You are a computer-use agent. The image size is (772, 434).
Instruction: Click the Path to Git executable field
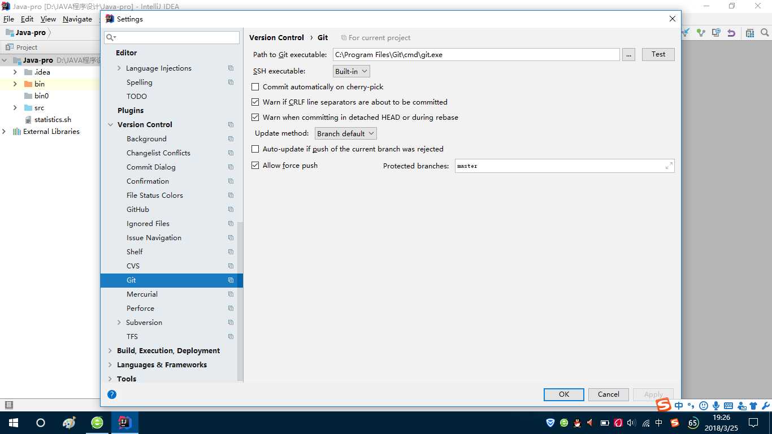point(476,55)
